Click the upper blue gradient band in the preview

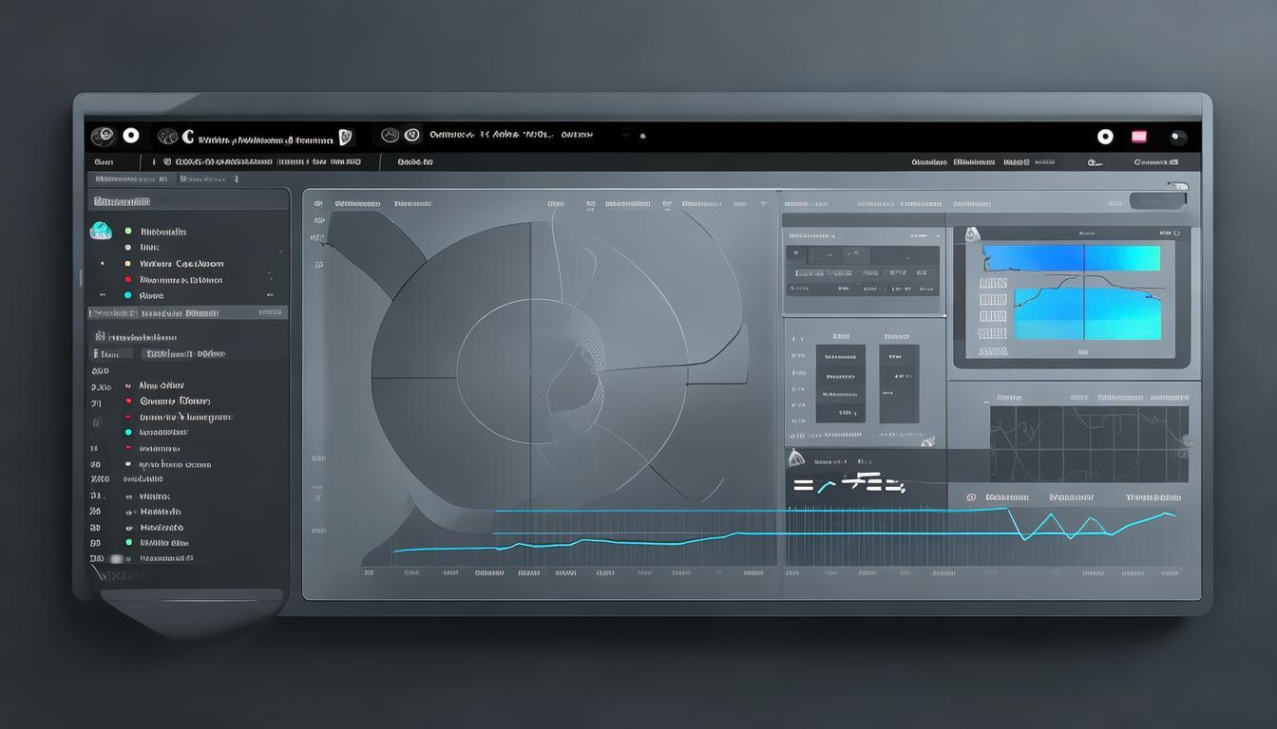pos(1071,258)
